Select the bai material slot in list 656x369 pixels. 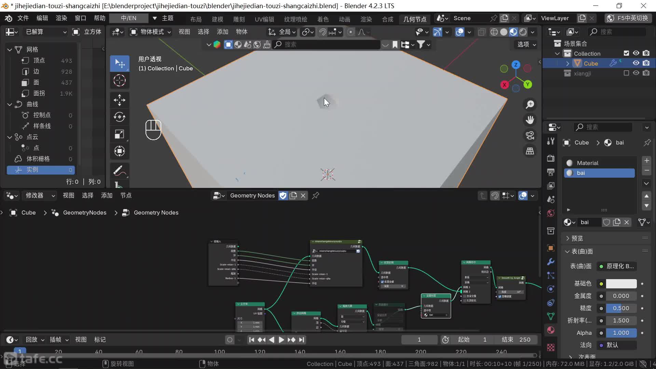click(599, 173)
